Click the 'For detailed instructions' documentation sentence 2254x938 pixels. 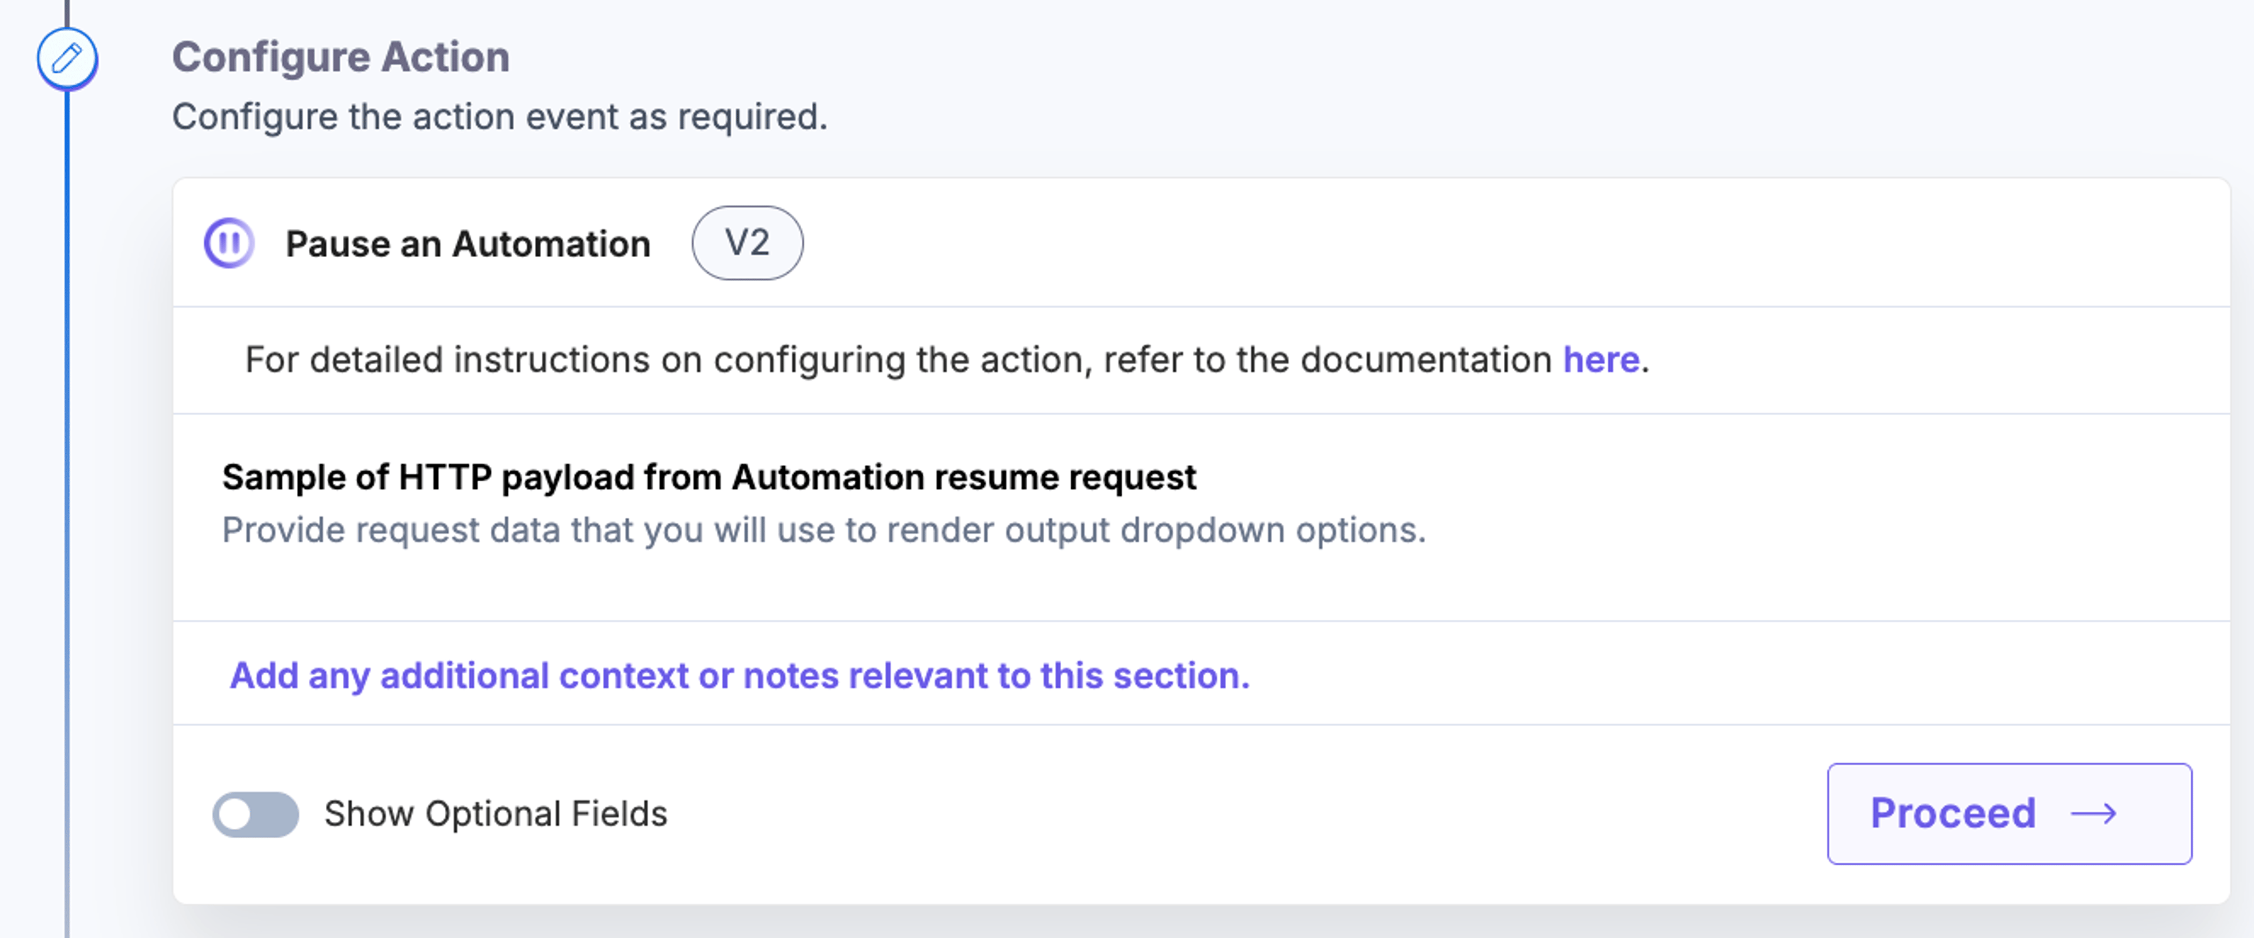coord(947,360)
